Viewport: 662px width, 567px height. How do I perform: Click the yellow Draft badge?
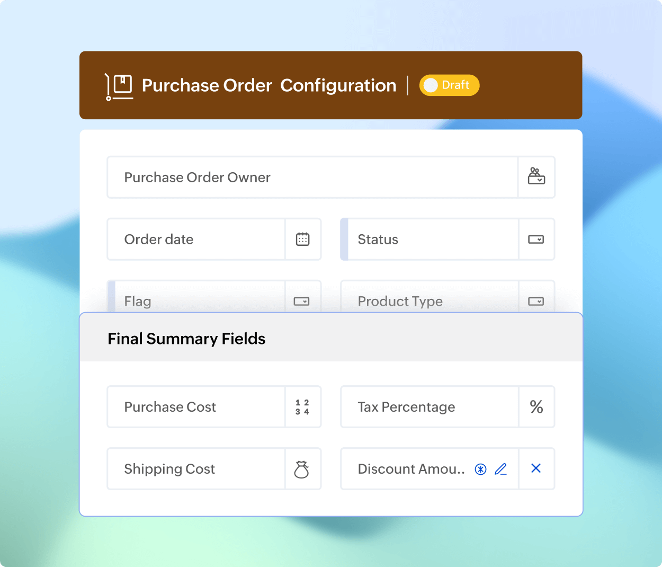[449, 85]
